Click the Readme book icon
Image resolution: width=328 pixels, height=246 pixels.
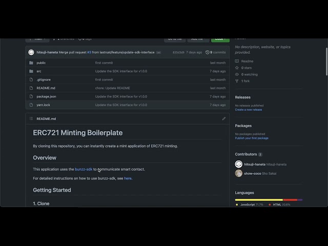click(237, 61)
